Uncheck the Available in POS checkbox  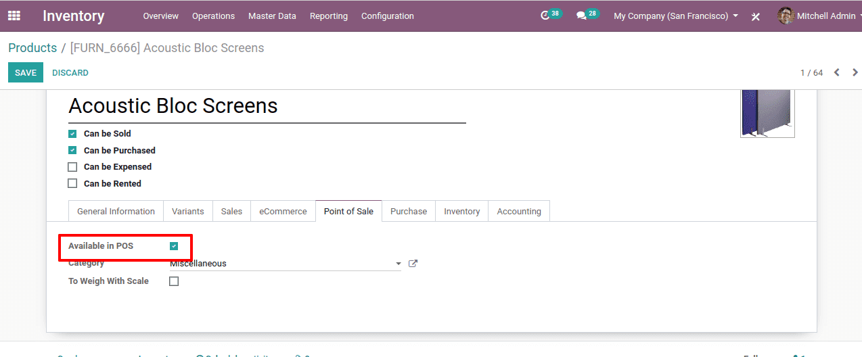click(x=174, y=246)
